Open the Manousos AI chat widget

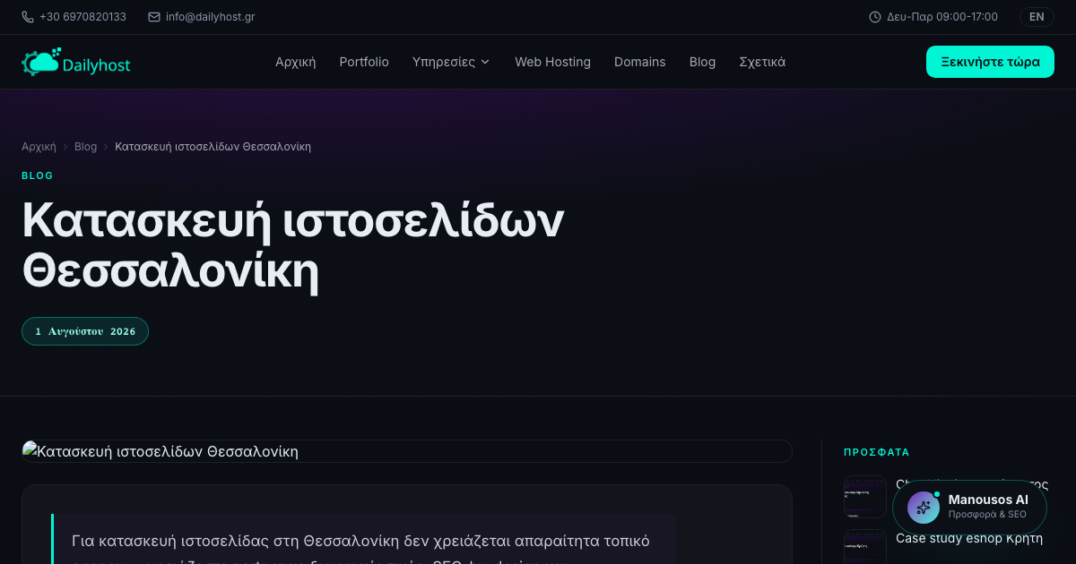tap(969, 507)
